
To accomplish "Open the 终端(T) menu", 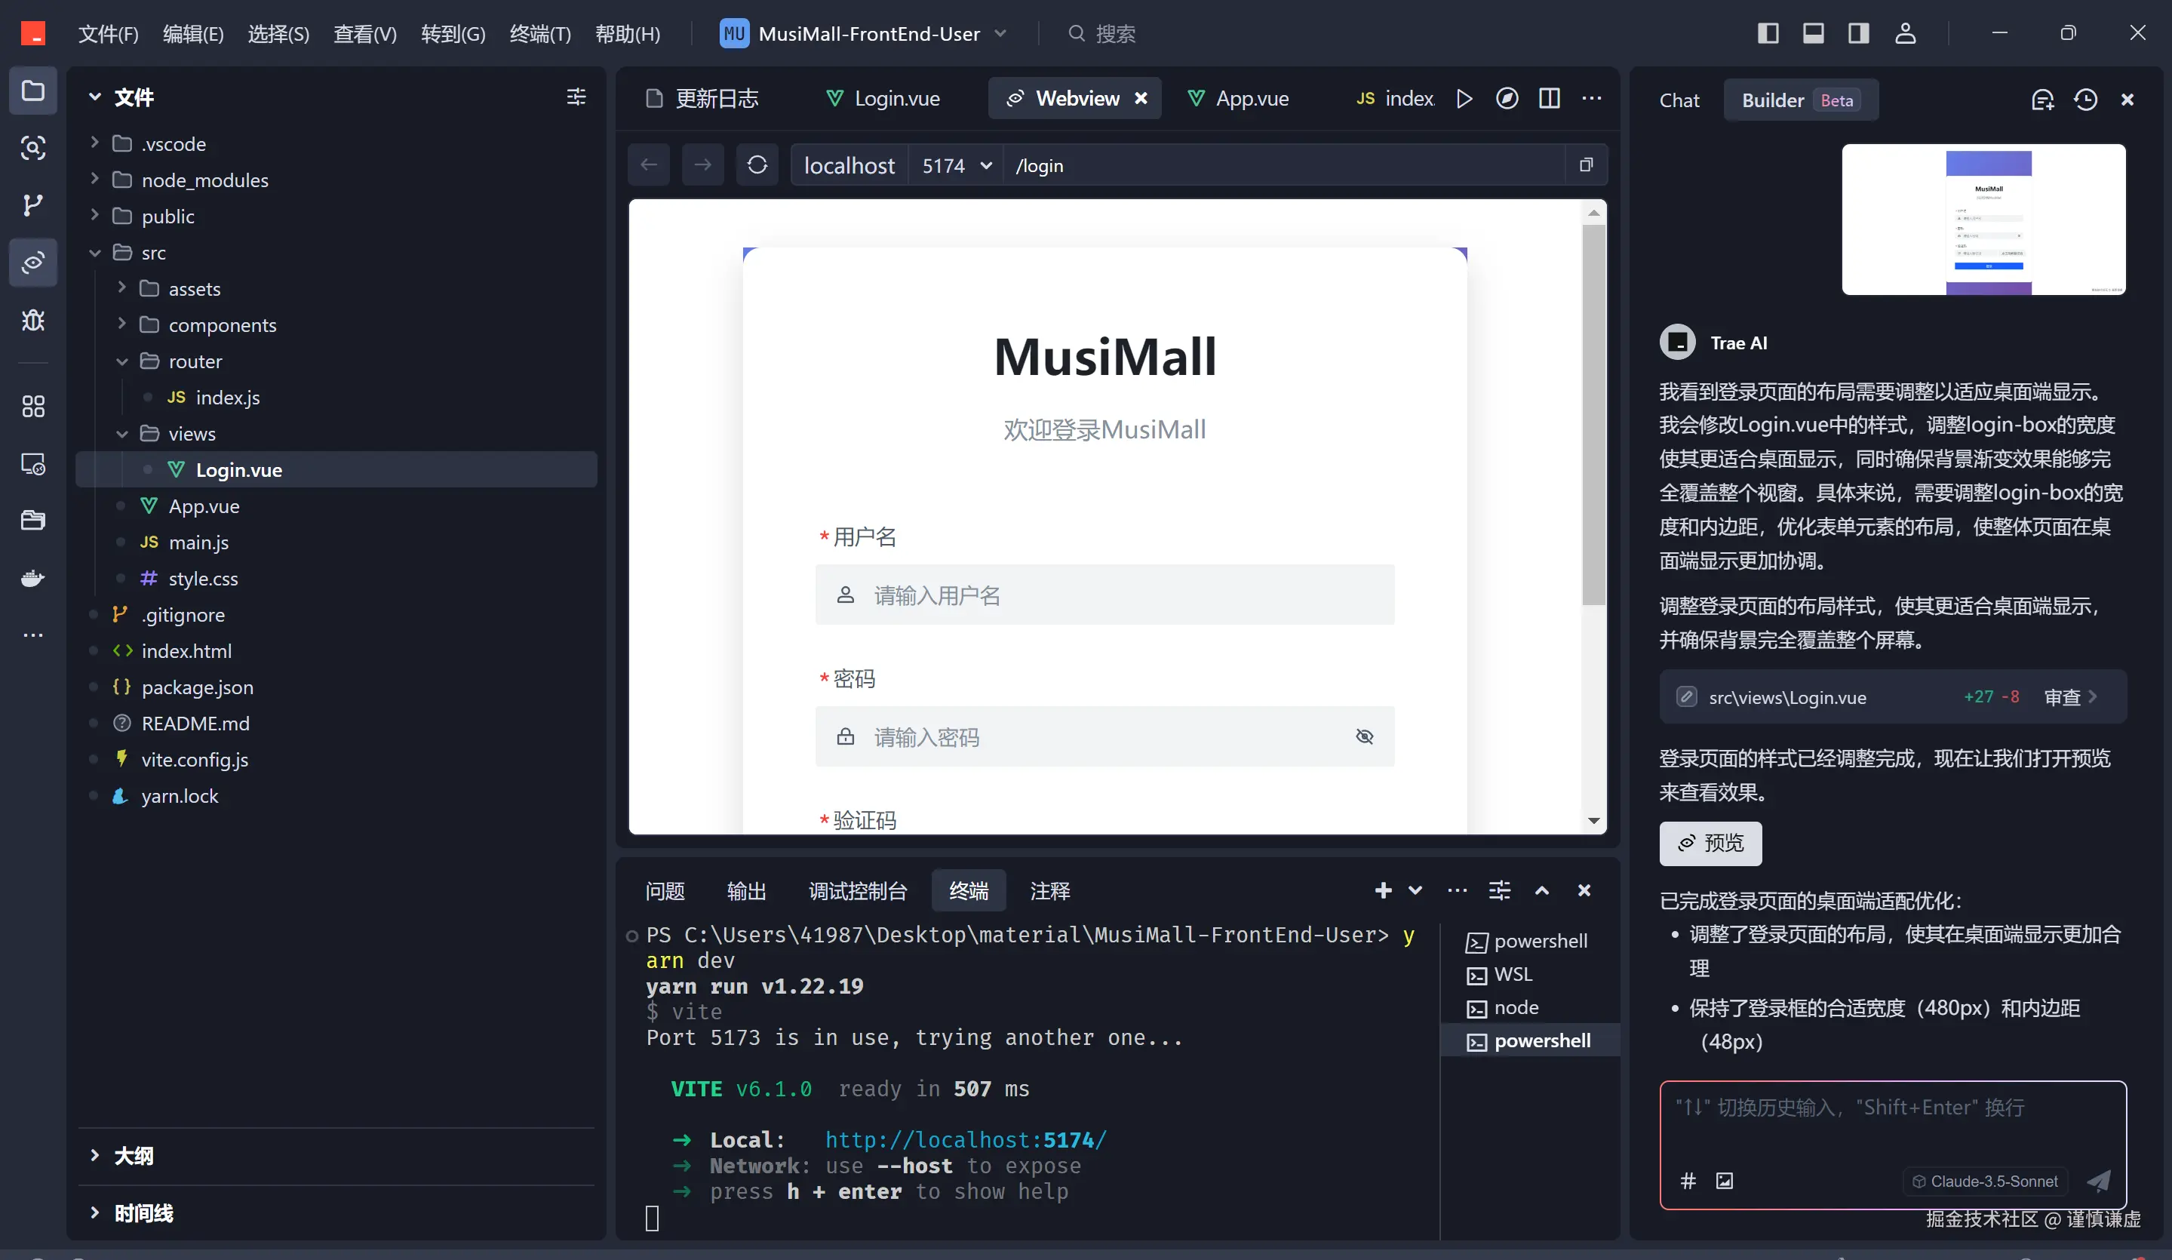I will pyautogui.click(x=539, y=34).
